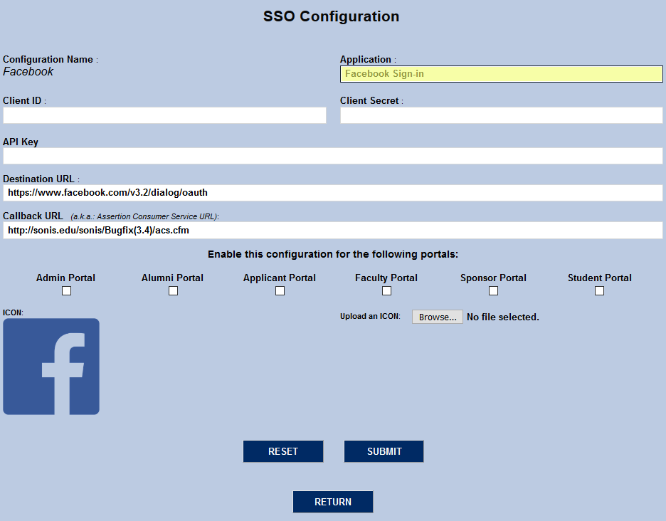Click the Browse button to upload an icon
666x521 pixels.
[437, 317]
